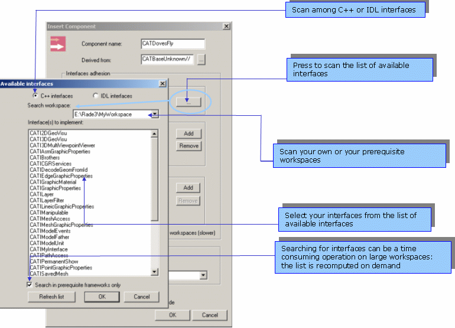The width and height of the screenshot is (455, 328).
Task: Close the Available interfaces dialog
Action: coord(162,83)
